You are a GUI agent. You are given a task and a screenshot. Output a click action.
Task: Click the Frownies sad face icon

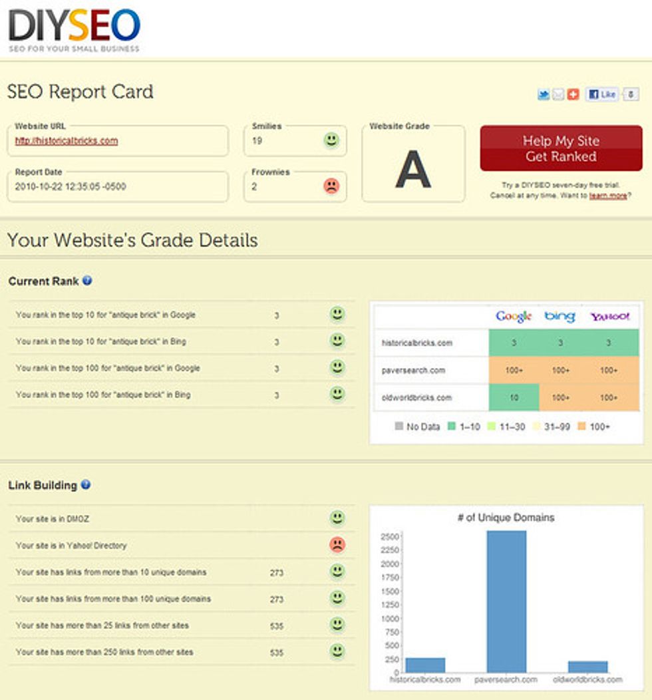tap(331, 187)
